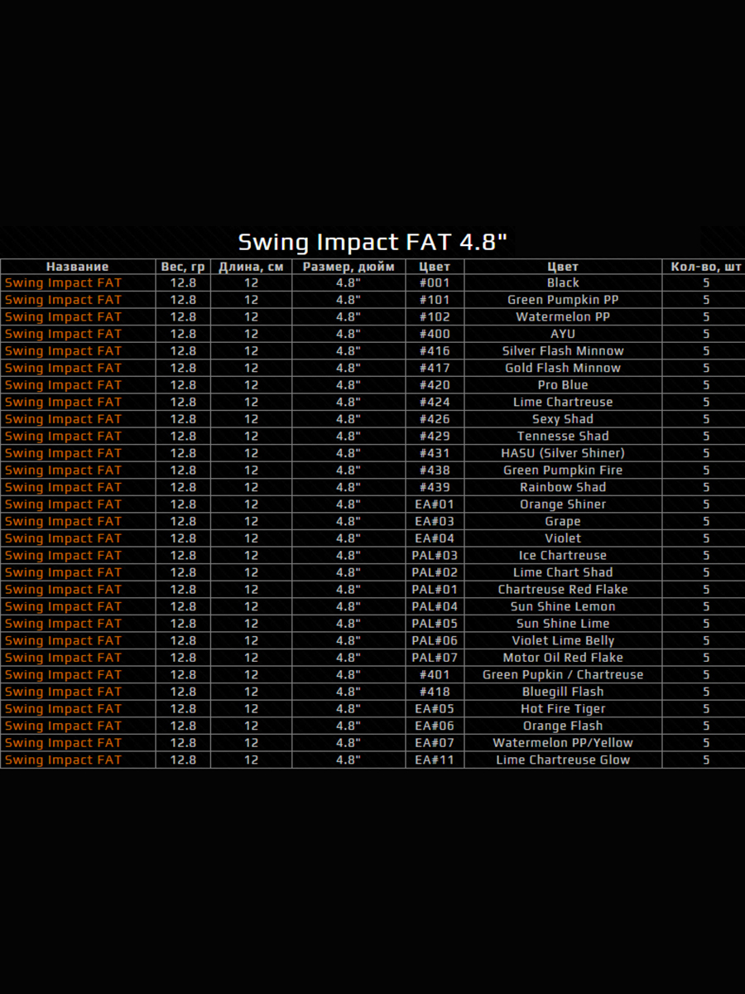745x994 pixels.
Task: Click the Название column header
Action: point(78,267)
